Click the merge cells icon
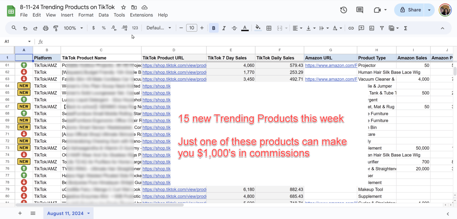 point(280,28)
